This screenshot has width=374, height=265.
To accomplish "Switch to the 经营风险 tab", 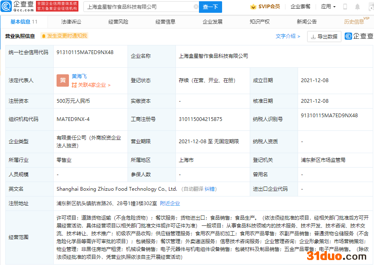I will coord(118,22).
